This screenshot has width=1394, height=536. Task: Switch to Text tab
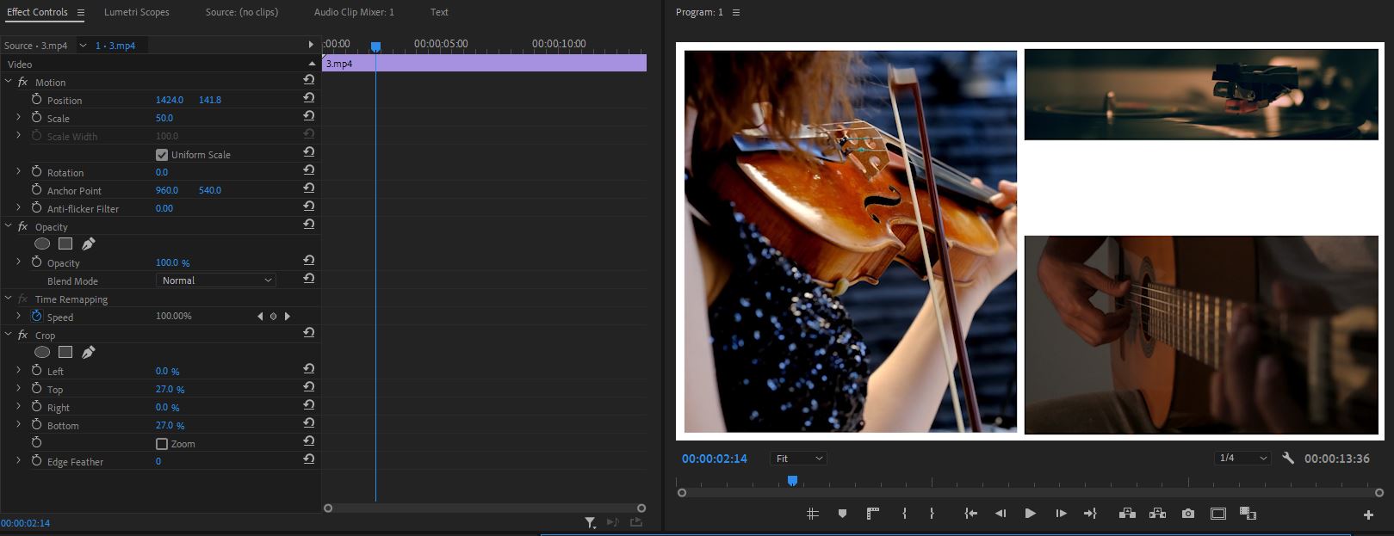tap(439, 12)
